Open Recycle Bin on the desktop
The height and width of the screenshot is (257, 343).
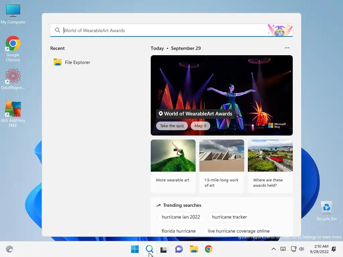tap(326, 211)
